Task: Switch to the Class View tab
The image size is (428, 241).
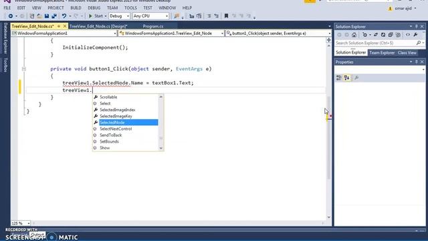Action: 407,53
